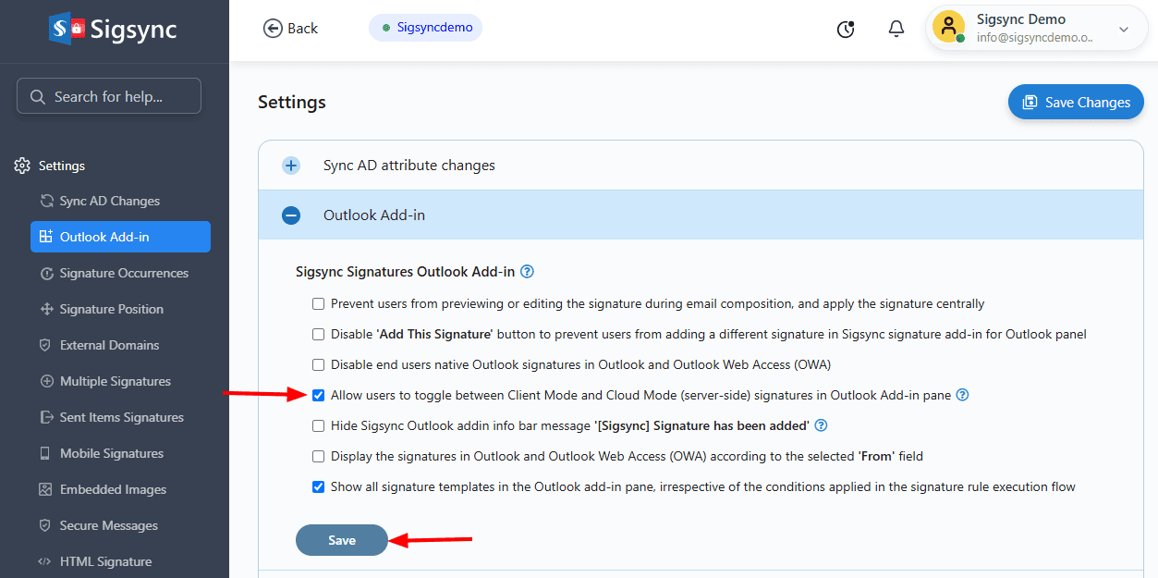Uncheck 'Allow users to toggle between Client Mode' option
1158x578 pixels.
[319, 395]
